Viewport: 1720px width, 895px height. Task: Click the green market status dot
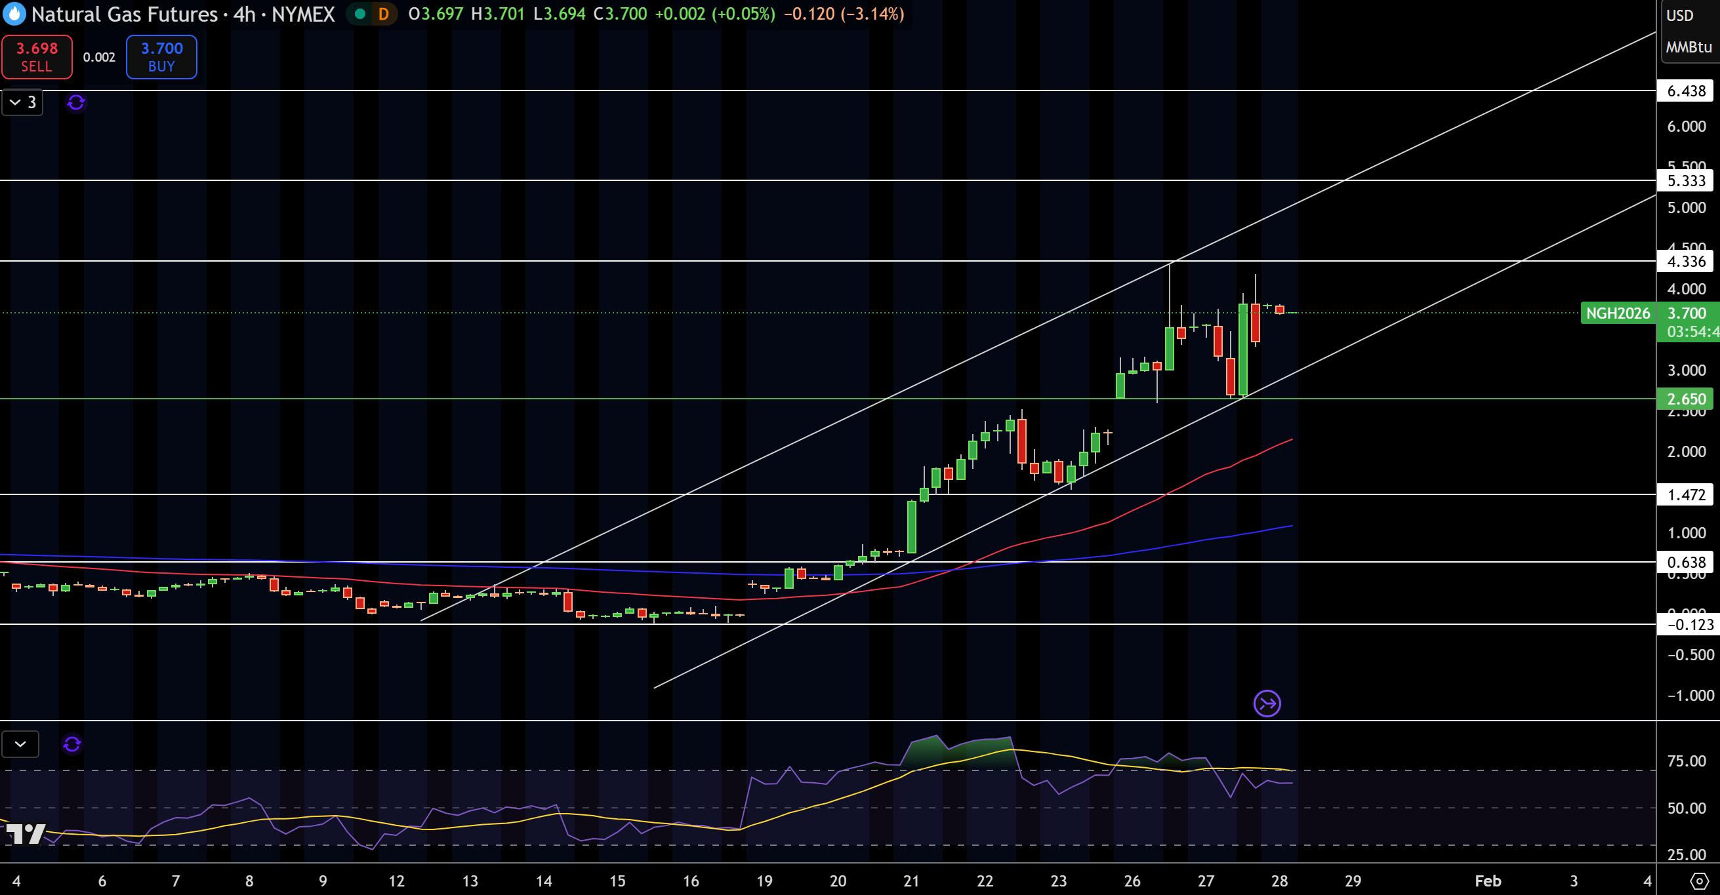[x=360, y=13]
